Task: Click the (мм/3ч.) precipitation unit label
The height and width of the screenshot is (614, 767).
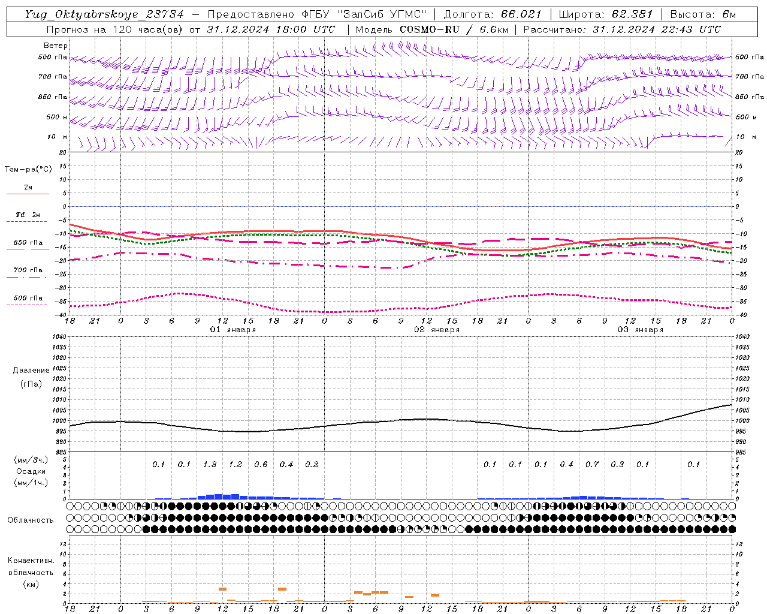Action: click(x=31, y=460)
